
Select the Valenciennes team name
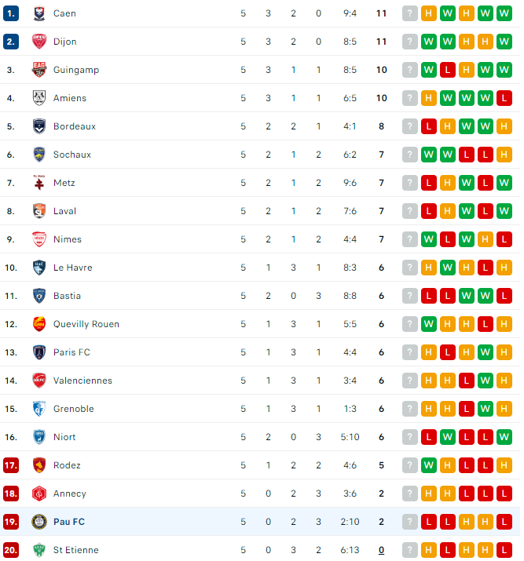tap(82, 381)
